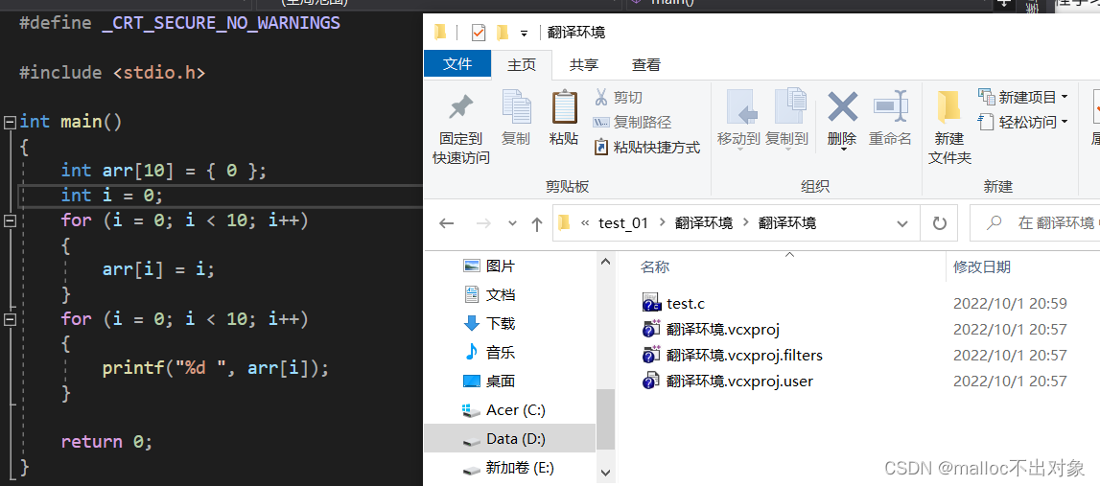This screenshot has height=486, width=1100.
Task: Click the Cut scissors icon
Action: point(601,97)
